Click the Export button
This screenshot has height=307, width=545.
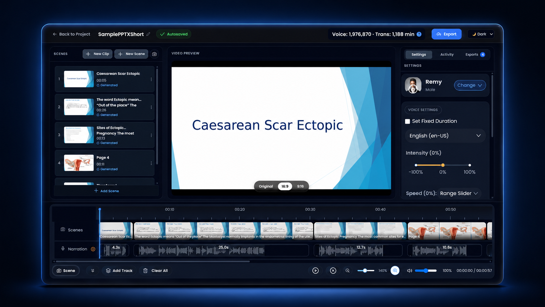(x=447, y=34)
